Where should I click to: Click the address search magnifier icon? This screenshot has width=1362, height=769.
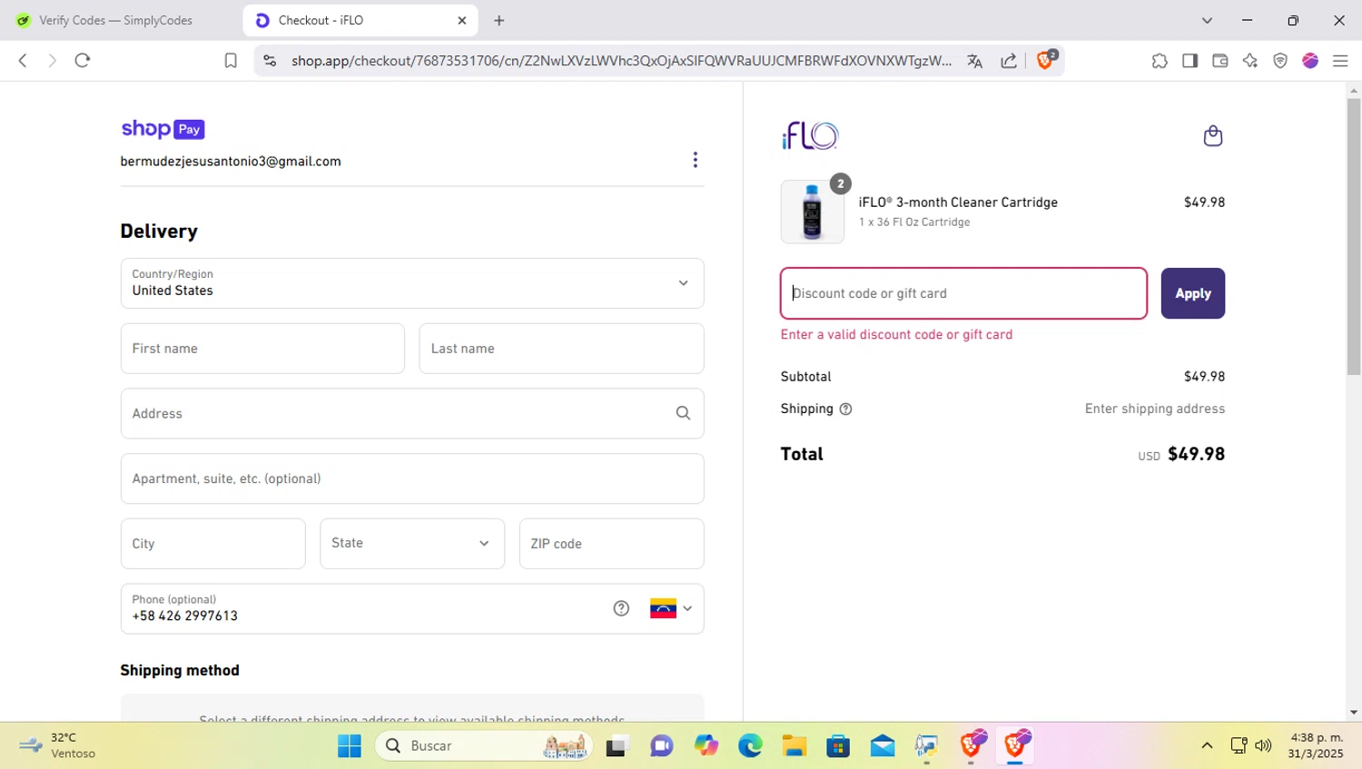[683, 413]
